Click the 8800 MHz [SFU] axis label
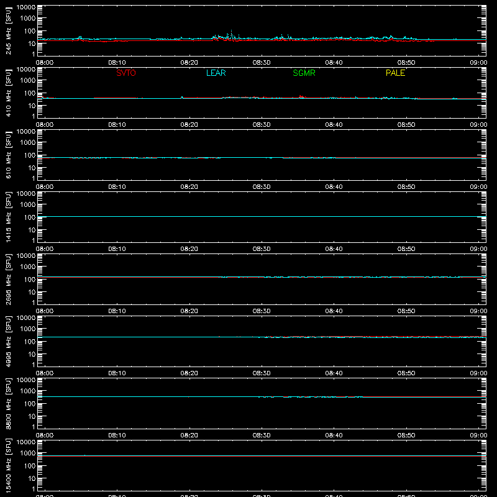Image resolution: width=497 pixels, height=497 pixels. coord(8,404)
